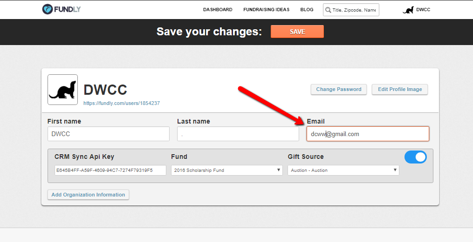This screenshot has height=242, width=473.
Task: Toggle the CRM sync switch off
Action: (416, 157)
